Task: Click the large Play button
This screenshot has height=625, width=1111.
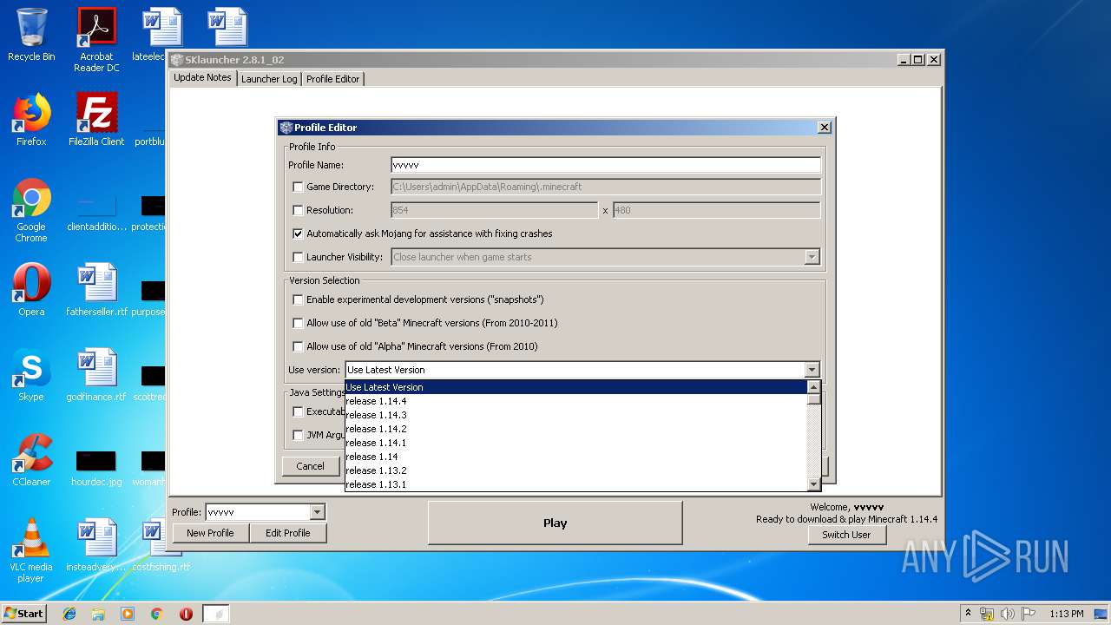Action: click(x=555, y=523)
